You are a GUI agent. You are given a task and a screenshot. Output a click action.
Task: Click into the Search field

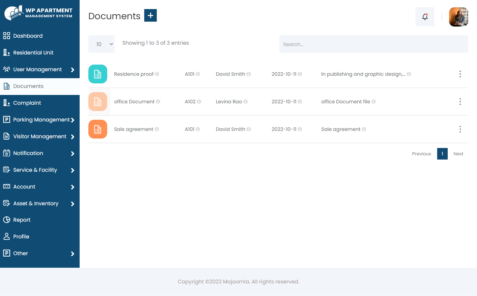pyautogui.click(x=374, y=44)
